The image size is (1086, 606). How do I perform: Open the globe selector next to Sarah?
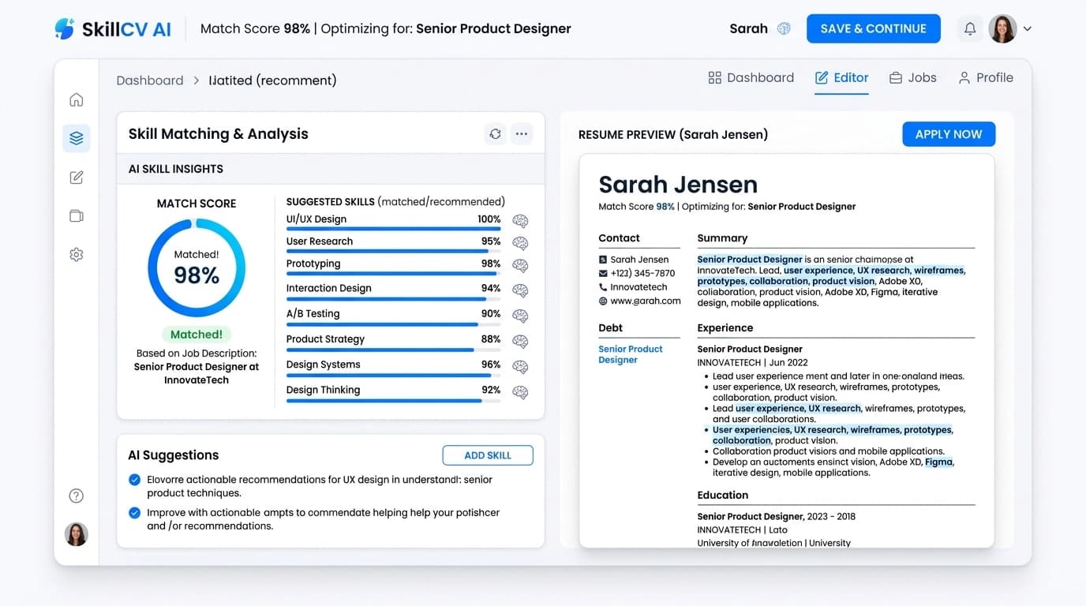tap(784, 28)
